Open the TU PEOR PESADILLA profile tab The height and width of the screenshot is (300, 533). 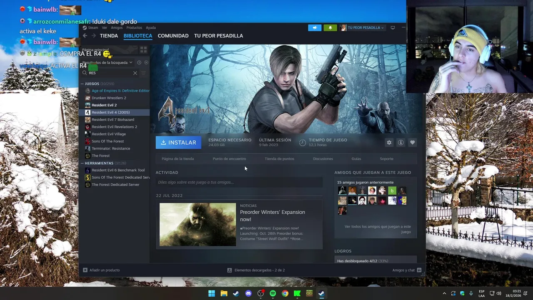coord(219,36)
